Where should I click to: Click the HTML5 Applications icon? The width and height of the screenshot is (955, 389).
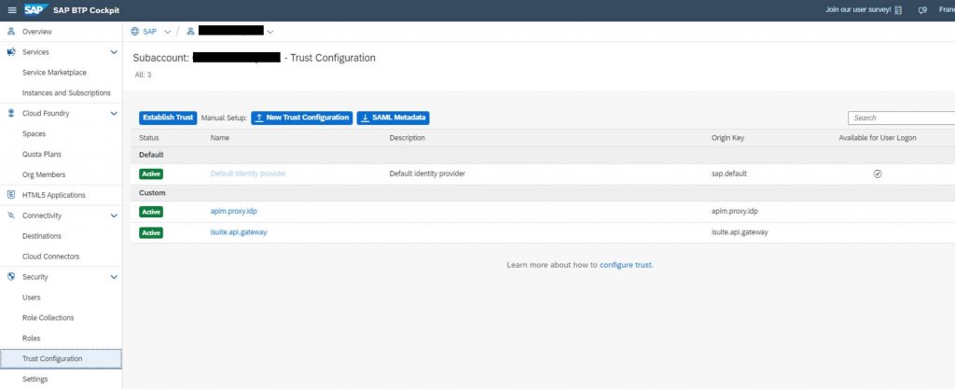click(11, 195)
